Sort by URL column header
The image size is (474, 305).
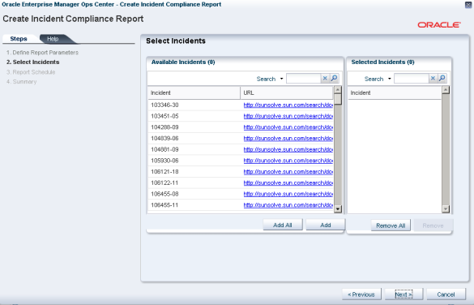point(287,93)
